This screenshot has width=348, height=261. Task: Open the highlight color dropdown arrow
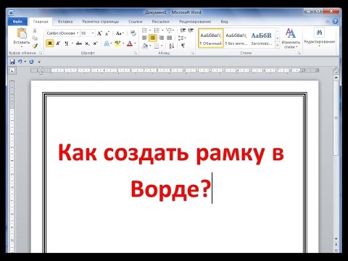tap(123, 43)
